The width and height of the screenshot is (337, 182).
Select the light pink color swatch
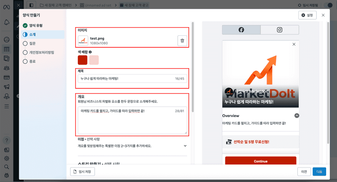click(x=94, y=60)
